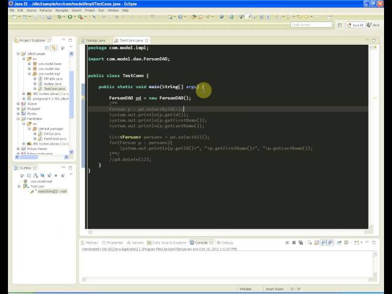Screen dimensions: 392x294
Task: Click Project Explorer scroll down arrow
Action: 71,152
